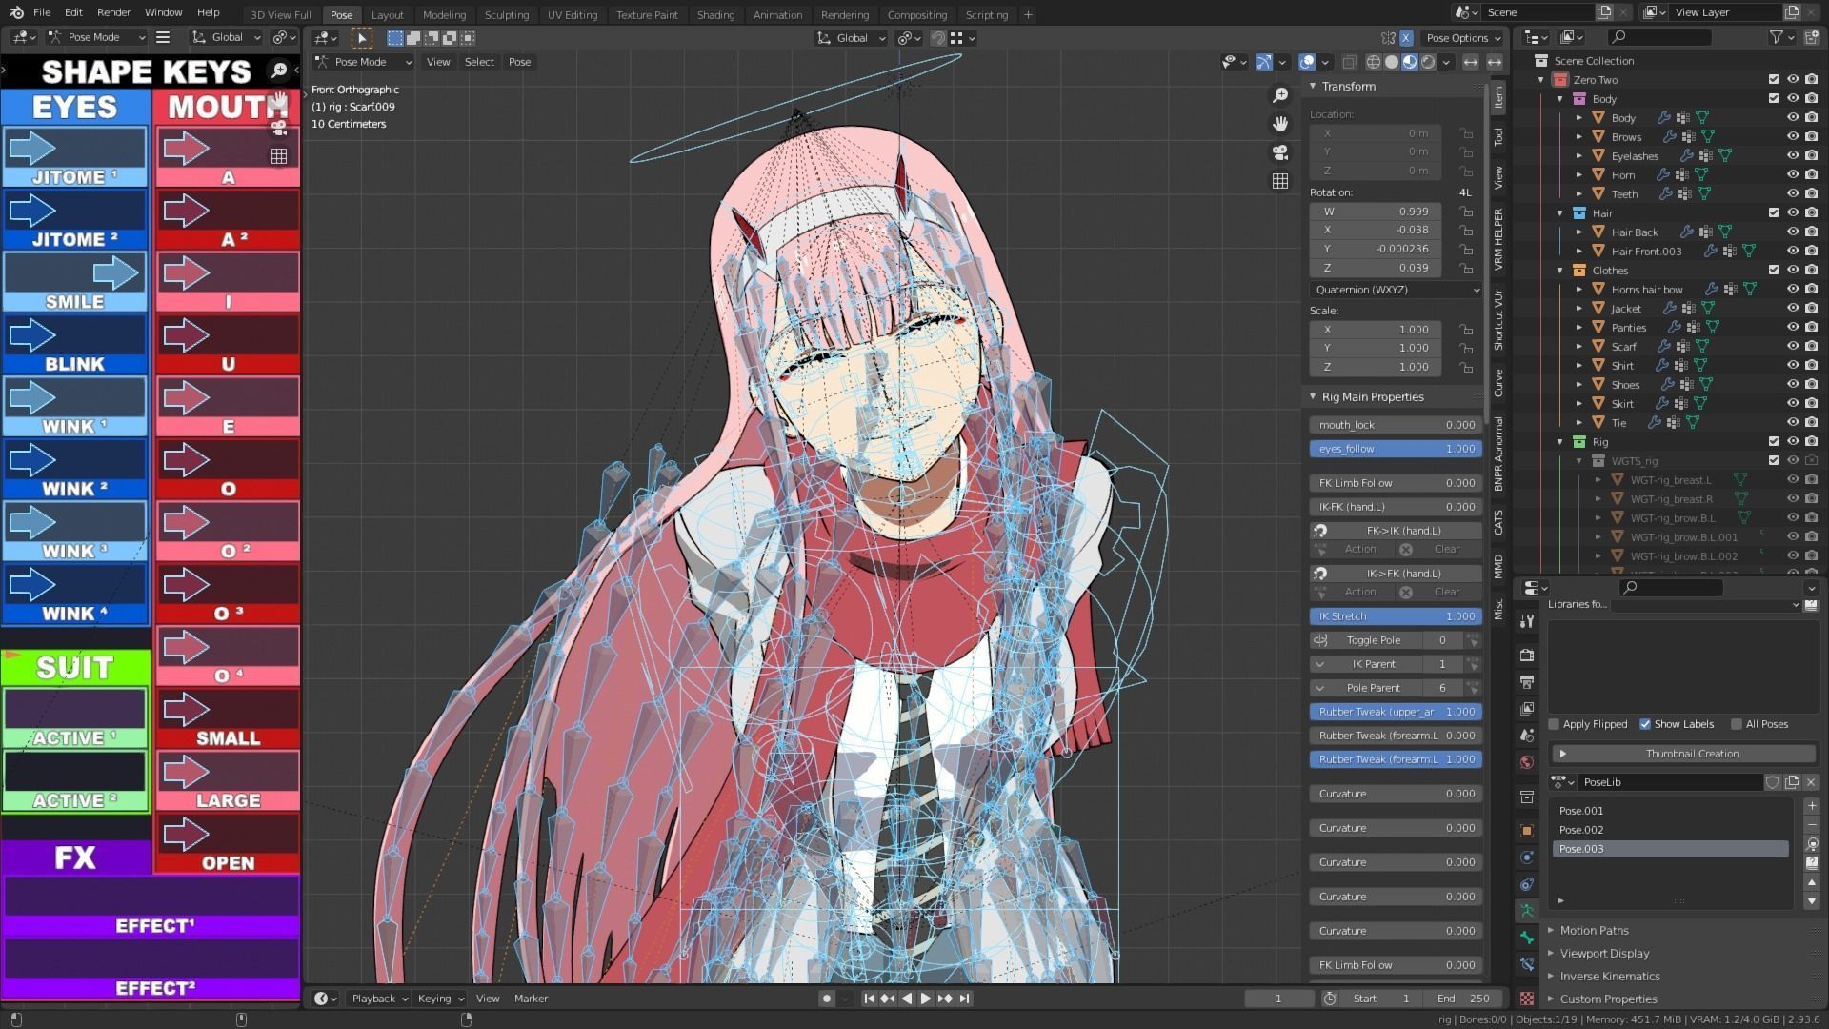Select the tweak select tool icon

tap(362, 38)
